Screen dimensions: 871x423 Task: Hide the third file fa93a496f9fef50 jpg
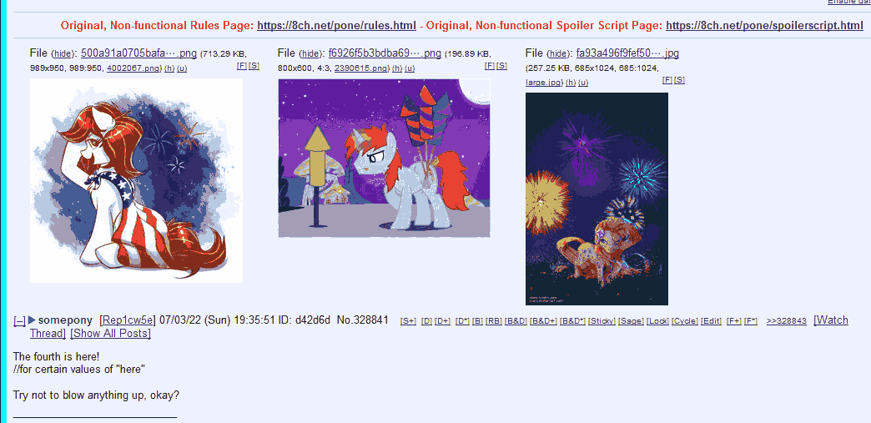coord(557,54)
